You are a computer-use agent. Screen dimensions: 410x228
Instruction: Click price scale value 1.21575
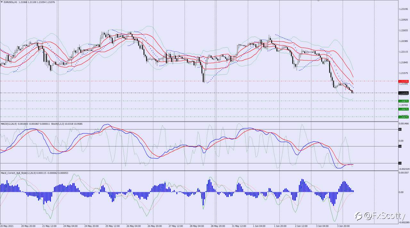(404, 73)
